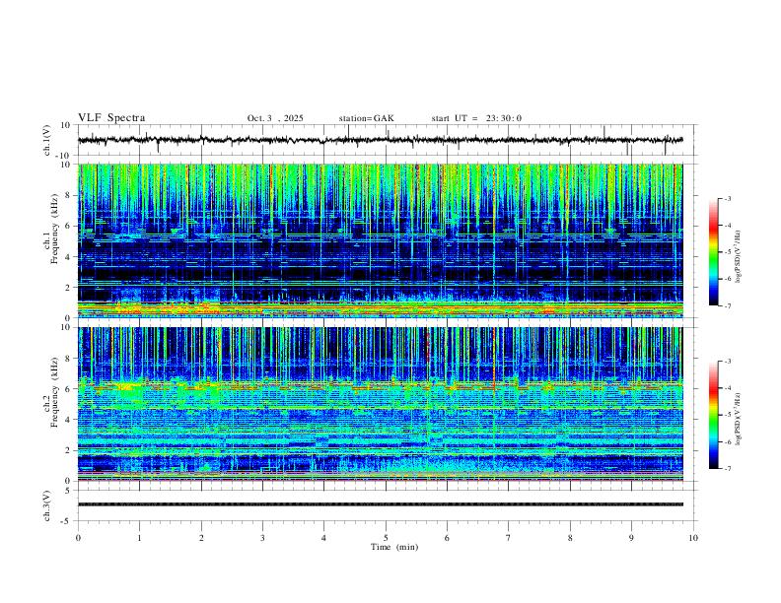
Task: Click the "2" tick on the time axis
Action: click(201, 538)
